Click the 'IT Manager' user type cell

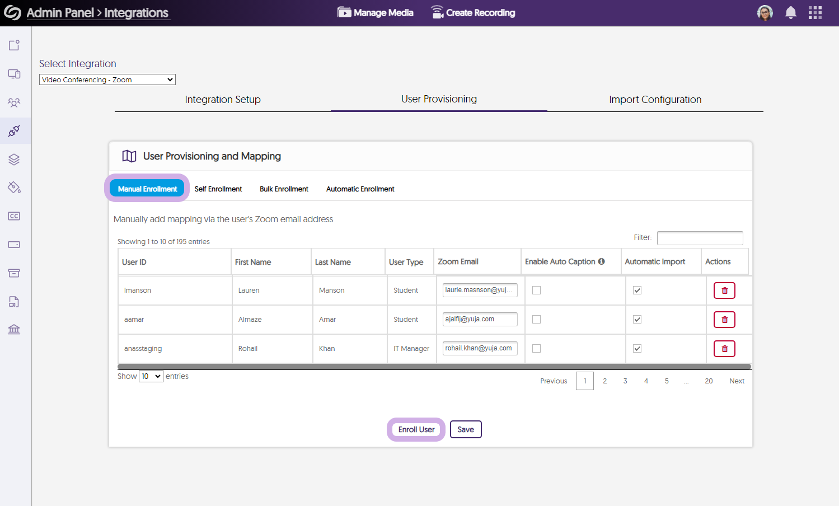click(x=411, y=348)
